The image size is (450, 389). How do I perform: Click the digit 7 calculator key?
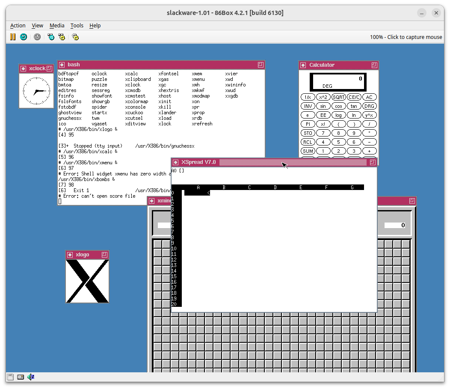323,133
